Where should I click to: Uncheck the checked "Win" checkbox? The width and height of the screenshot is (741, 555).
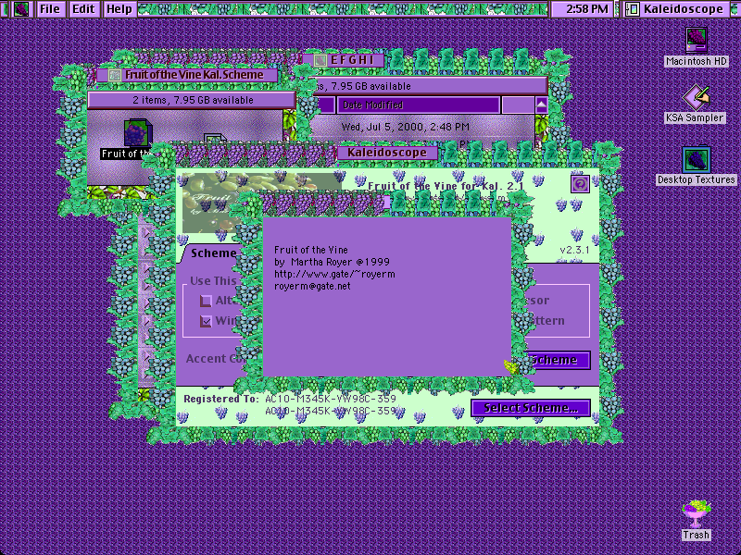coord(206,321)
